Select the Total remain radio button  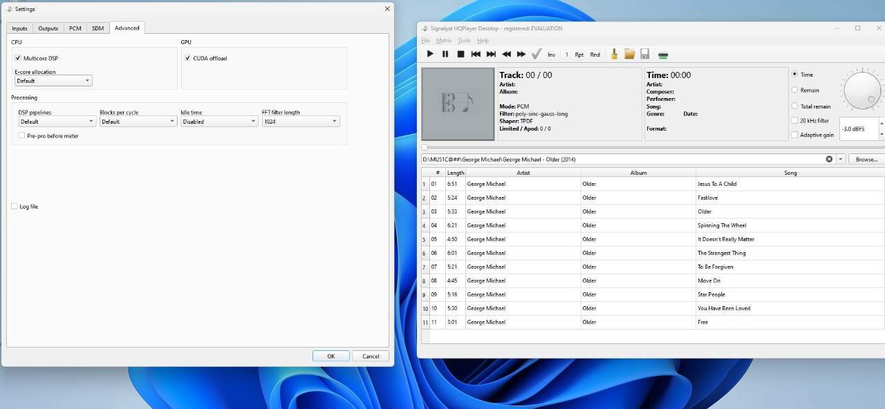794,106
